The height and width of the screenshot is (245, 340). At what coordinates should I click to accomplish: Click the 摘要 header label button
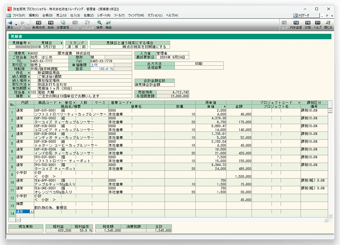click(x=20, y=96)
